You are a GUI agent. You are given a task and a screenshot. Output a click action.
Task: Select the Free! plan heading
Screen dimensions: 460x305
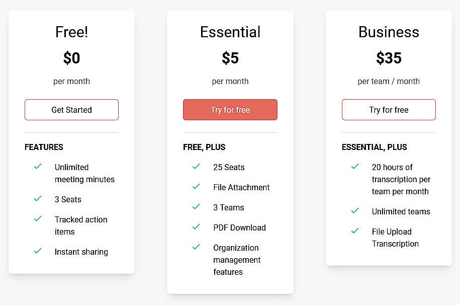pyautogui.click(x=71, y=32)
